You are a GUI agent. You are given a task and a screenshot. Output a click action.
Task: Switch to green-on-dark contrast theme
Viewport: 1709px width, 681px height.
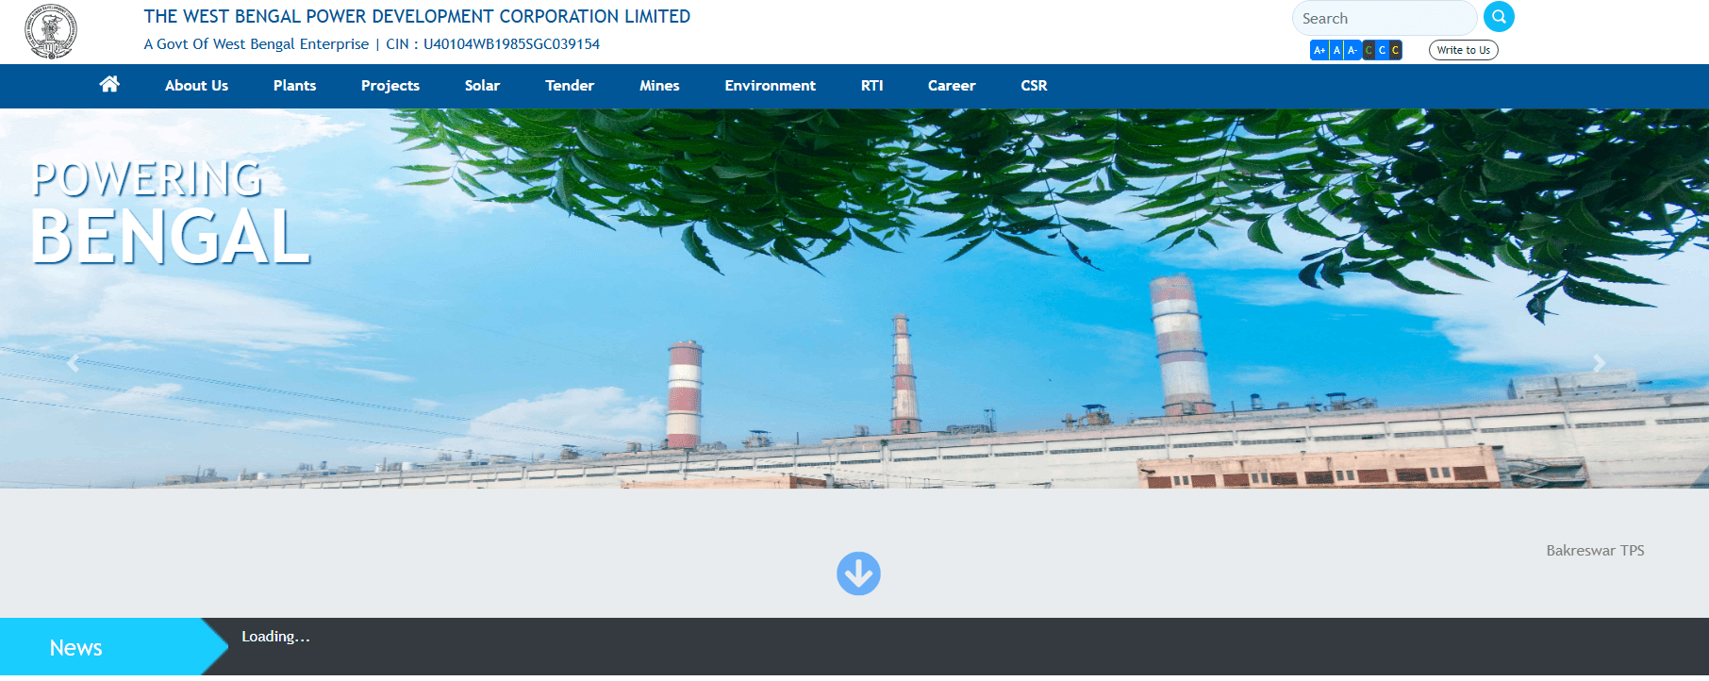[1369, 50]
